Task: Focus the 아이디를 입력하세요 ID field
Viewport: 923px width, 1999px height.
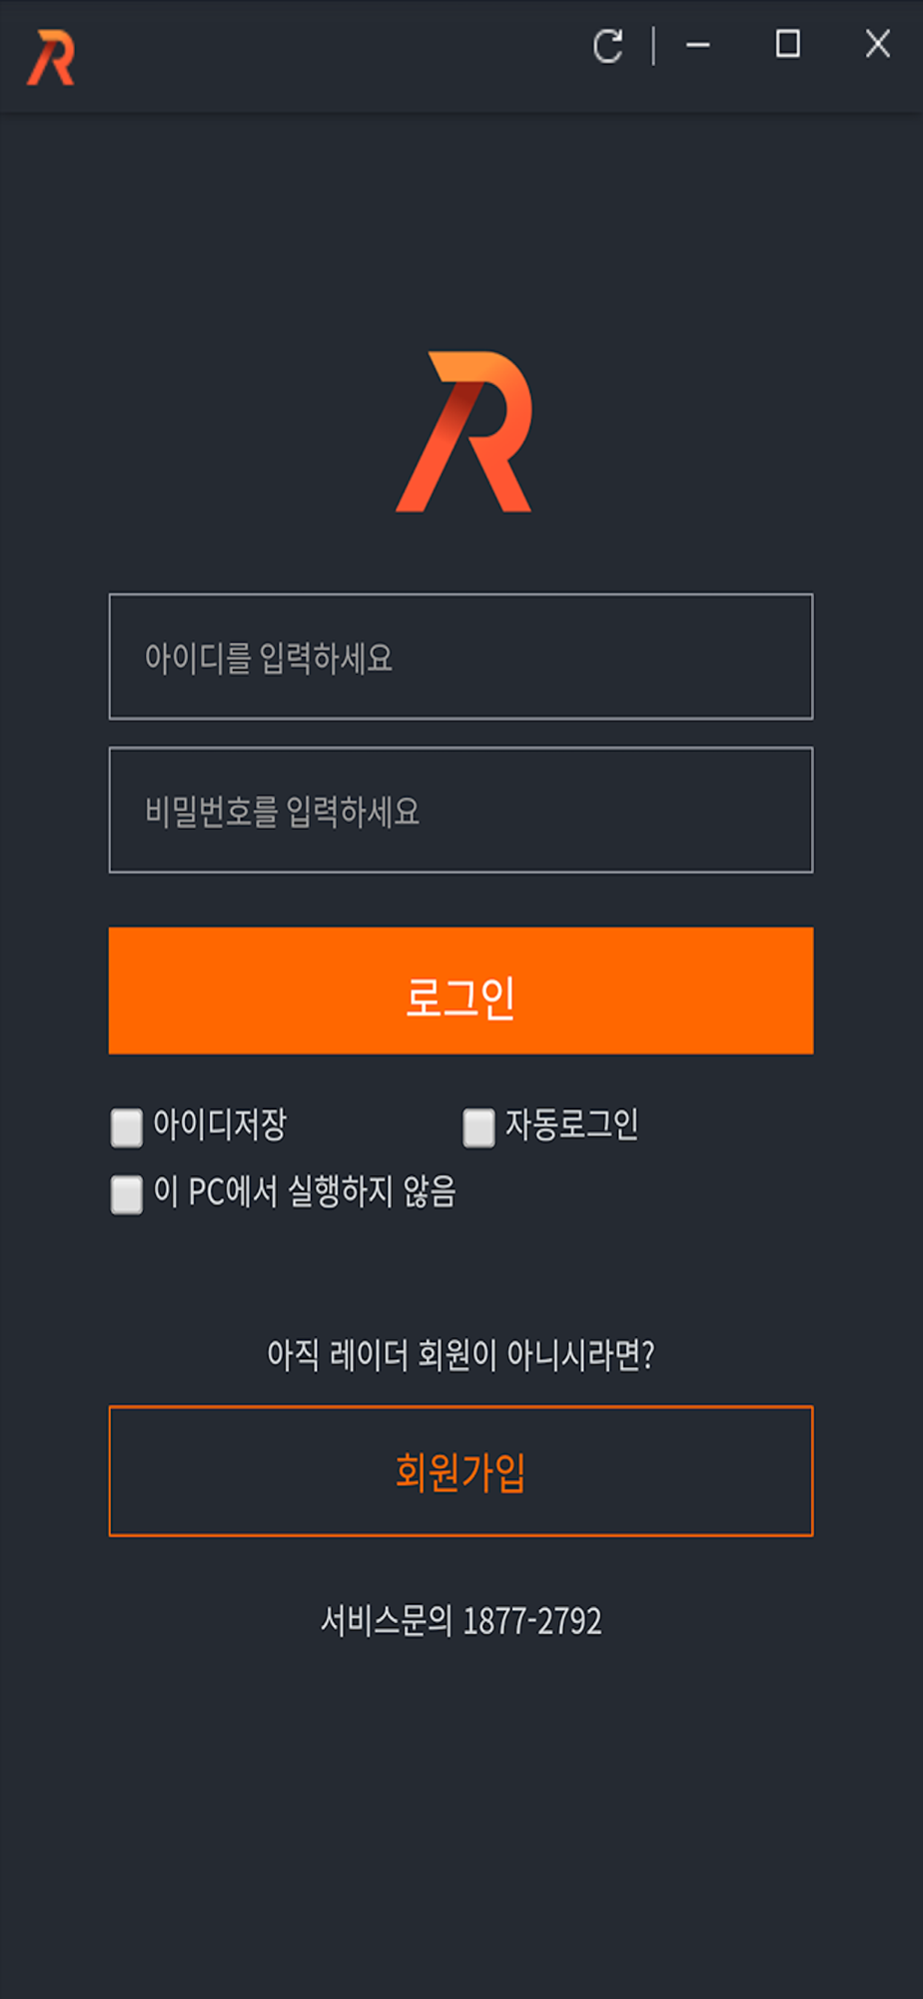Action: click(x=461, y=657)
